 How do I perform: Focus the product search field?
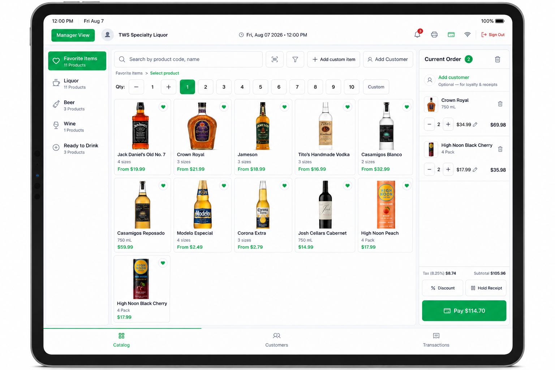point(188,59)
